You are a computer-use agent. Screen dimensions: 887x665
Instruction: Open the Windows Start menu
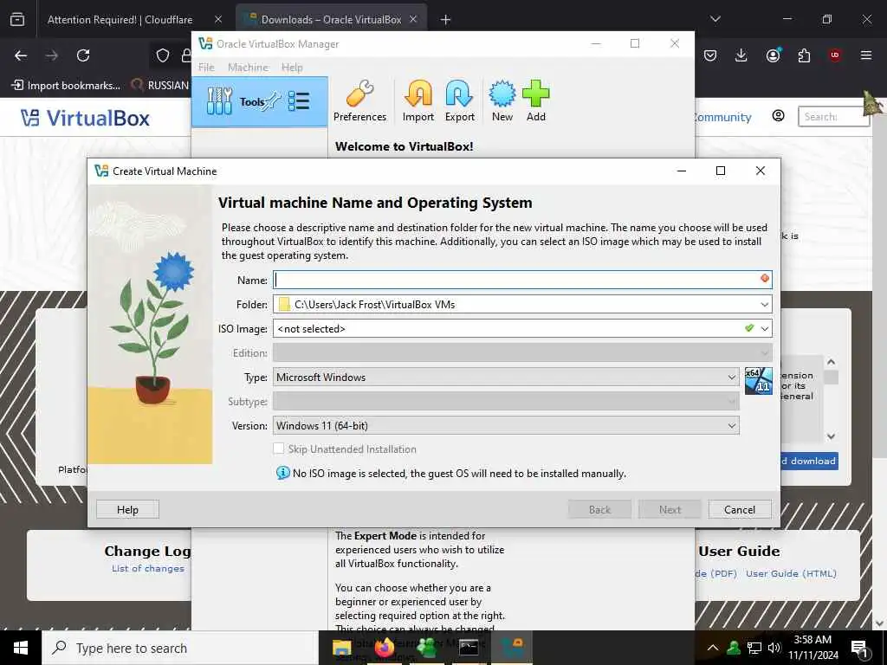click(x=21, y=648)
